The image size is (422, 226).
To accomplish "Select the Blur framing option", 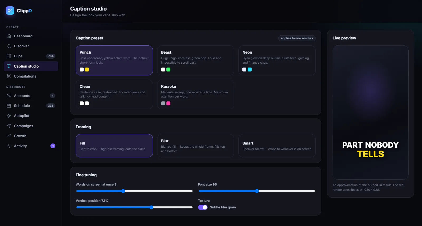I will coord(196,146).
